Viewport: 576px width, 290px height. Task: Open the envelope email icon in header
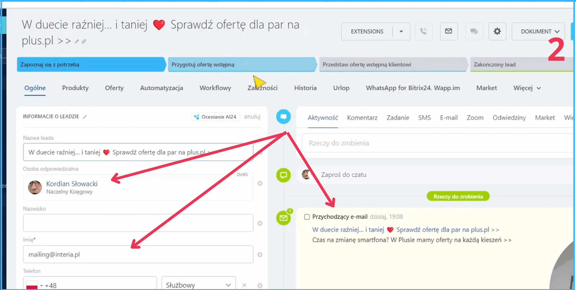coord(449,31)
